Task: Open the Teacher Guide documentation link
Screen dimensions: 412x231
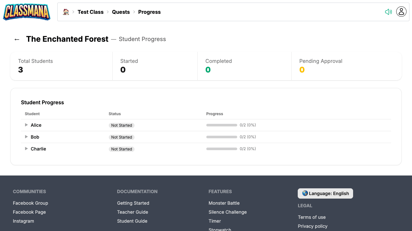Action: (133, 212)
